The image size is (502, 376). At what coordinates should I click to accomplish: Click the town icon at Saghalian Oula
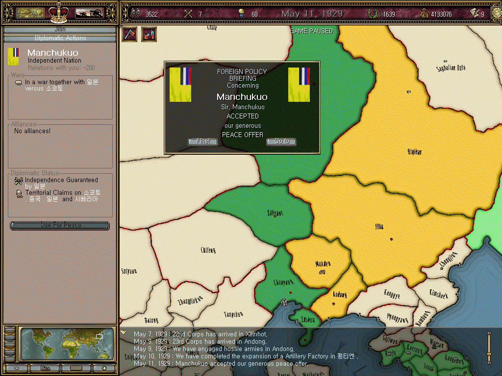445,61
